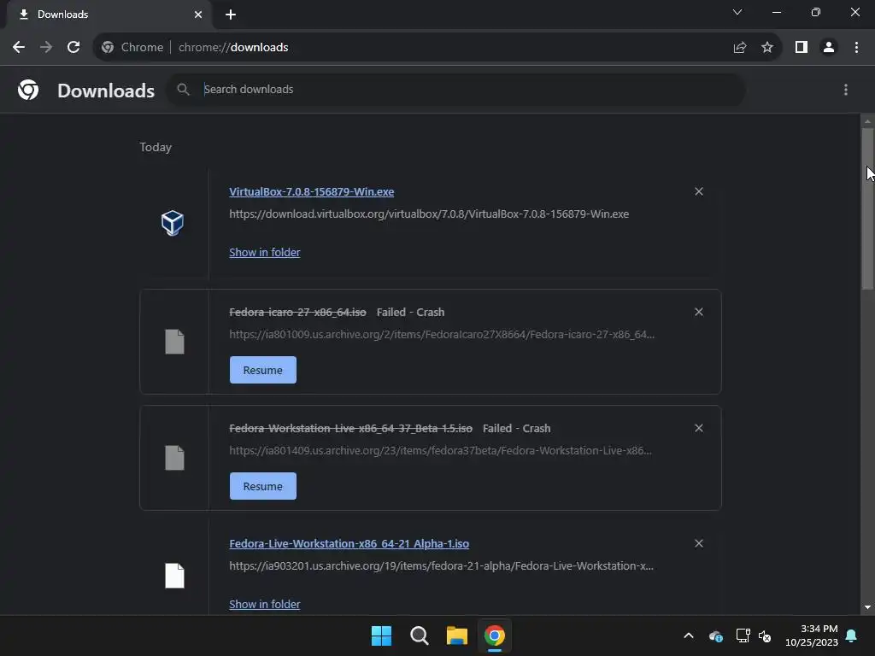
Task: Click the network status tray icon
Action: (743, 635)
